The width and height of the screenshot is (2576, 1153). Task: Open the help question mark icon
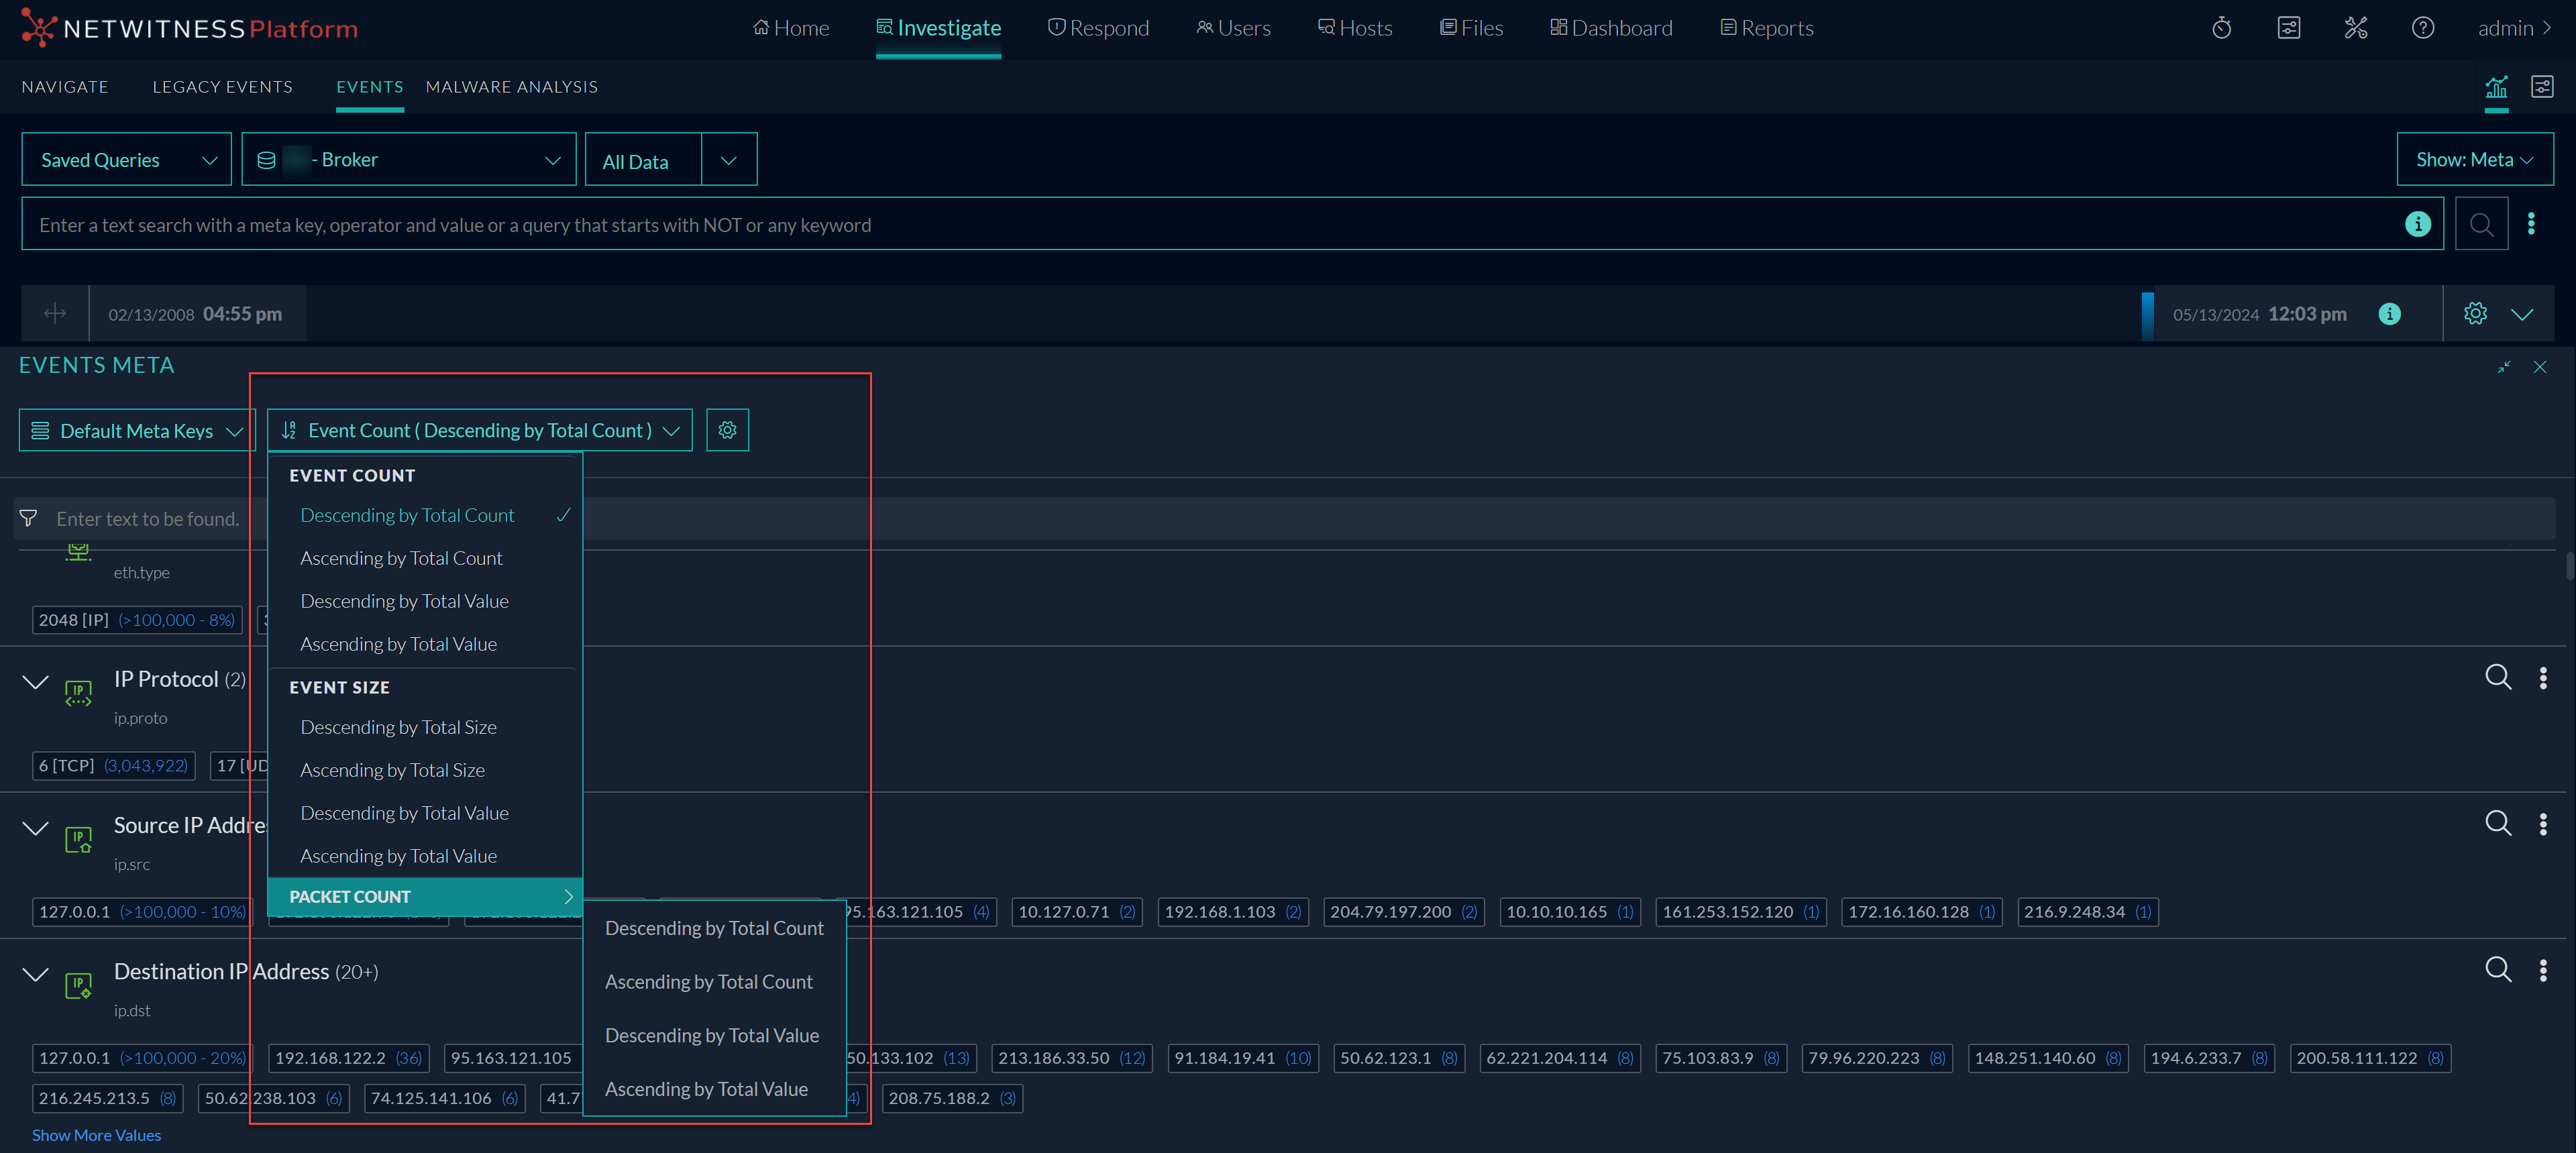(2422, 28)
